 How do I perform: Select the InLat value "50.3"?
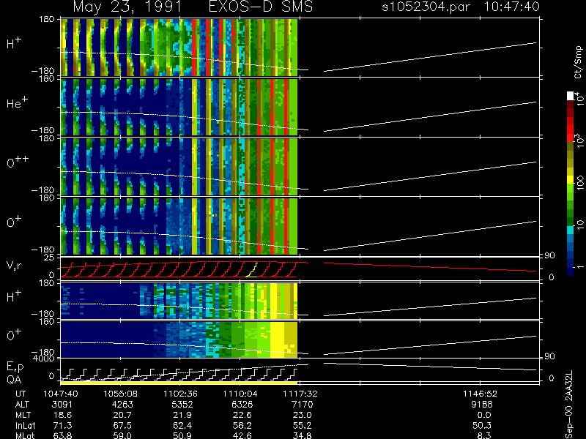pyautogui.click(x=481, y=425)
